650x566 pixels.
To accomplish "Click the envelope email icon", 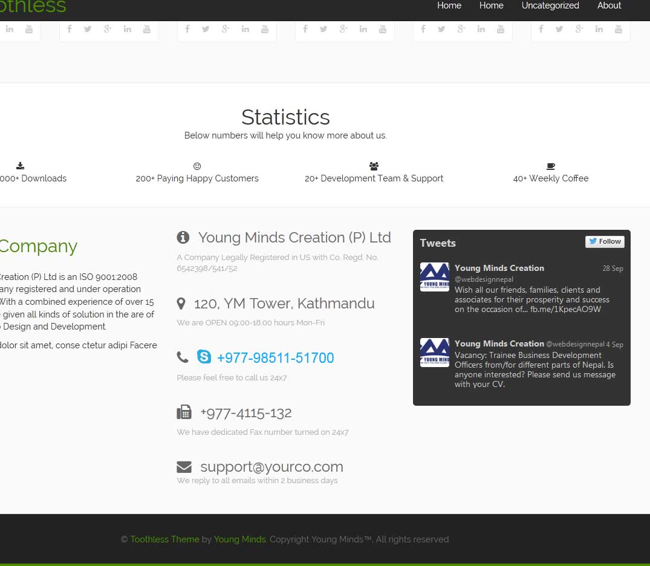I will (x=184, y=467).
